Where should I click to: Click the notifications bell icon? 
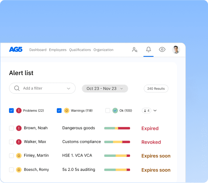149,50
